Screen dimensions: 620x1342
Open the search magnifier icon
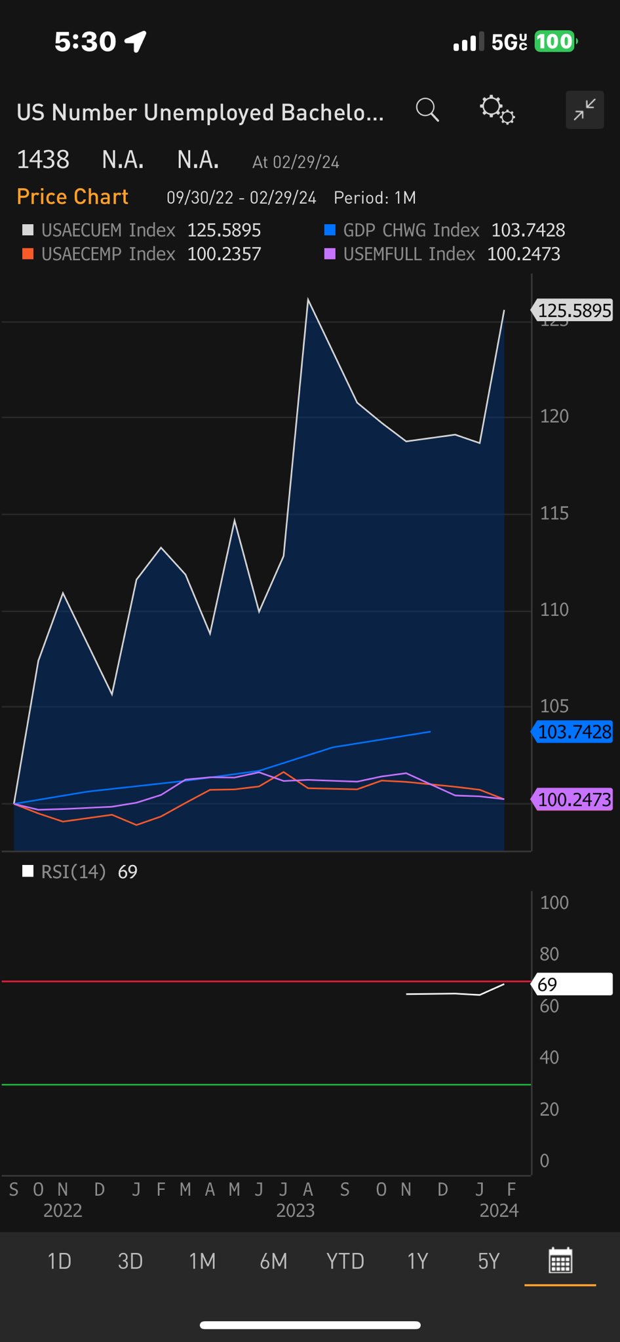(427, 110)
